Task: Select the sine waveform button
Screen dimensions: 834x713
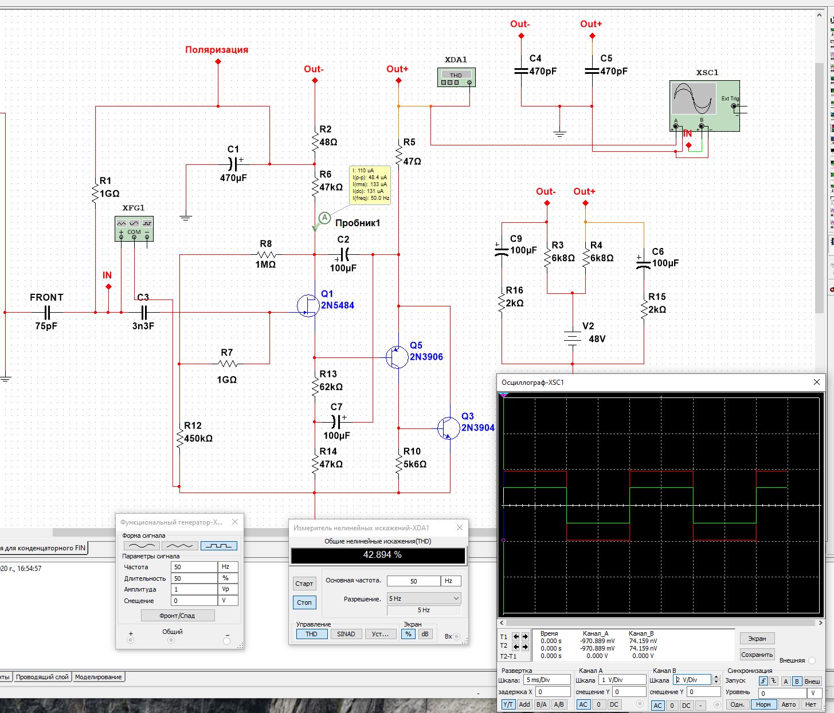Action: click(142, 546)
